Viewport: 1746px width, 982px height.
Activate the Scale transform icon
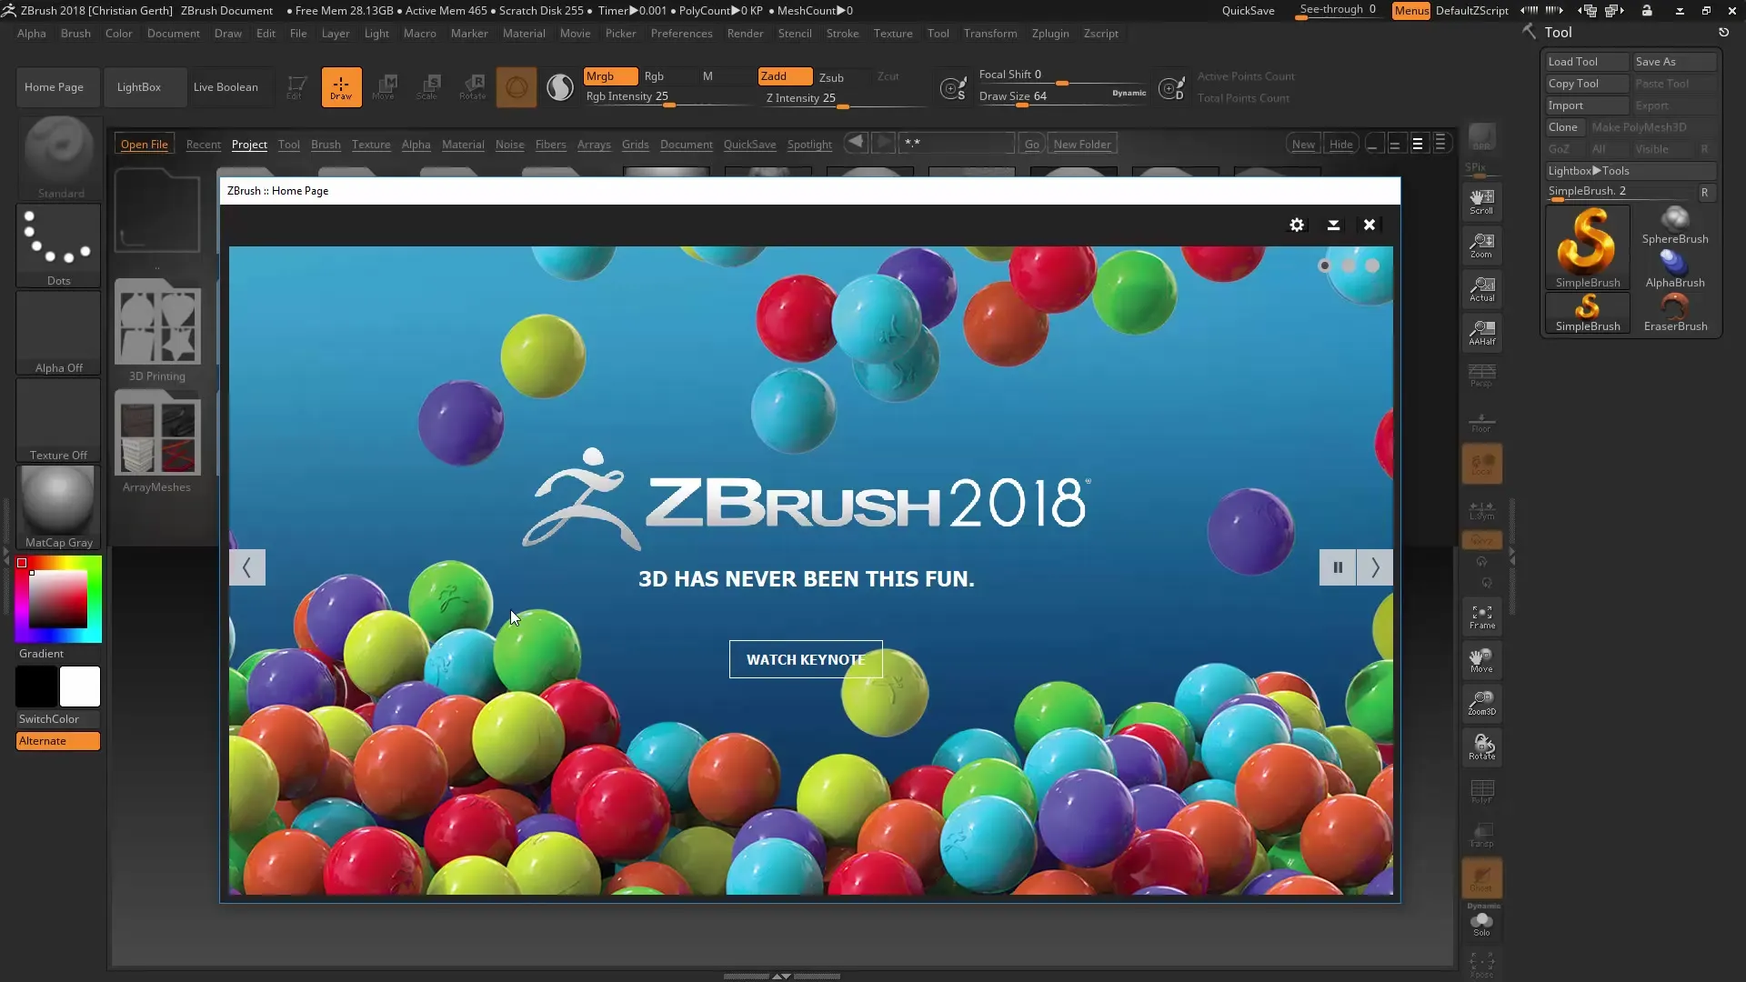click(x=427, y=87)
